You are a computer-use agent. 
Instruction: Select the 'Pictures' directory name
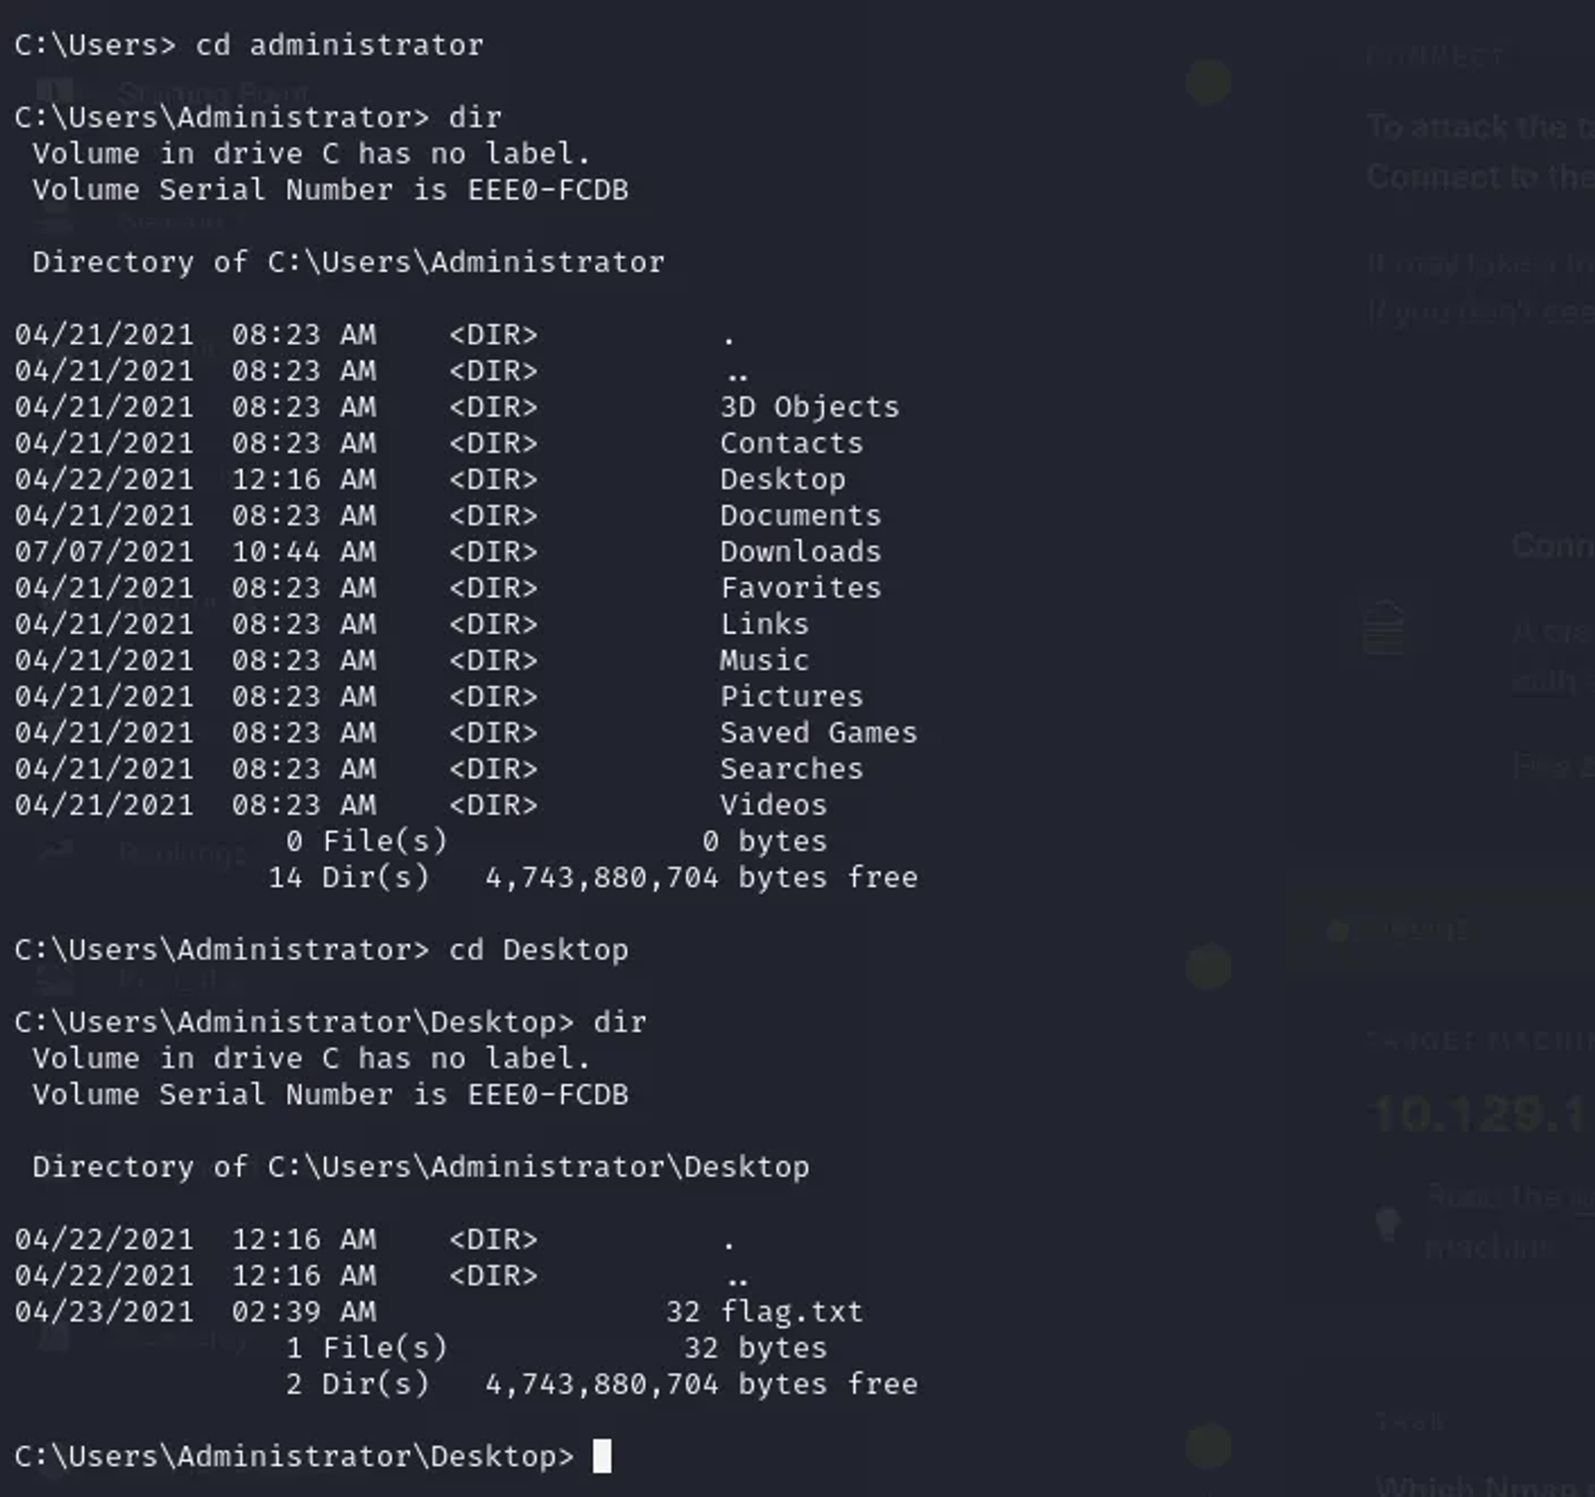coord(792,696)
